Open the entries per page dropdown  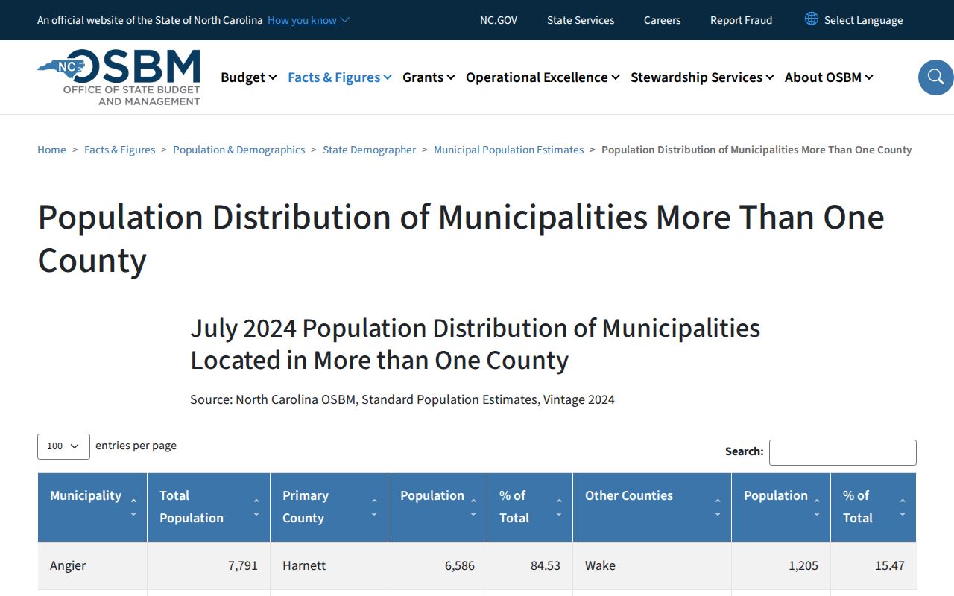tap(63, 446)
